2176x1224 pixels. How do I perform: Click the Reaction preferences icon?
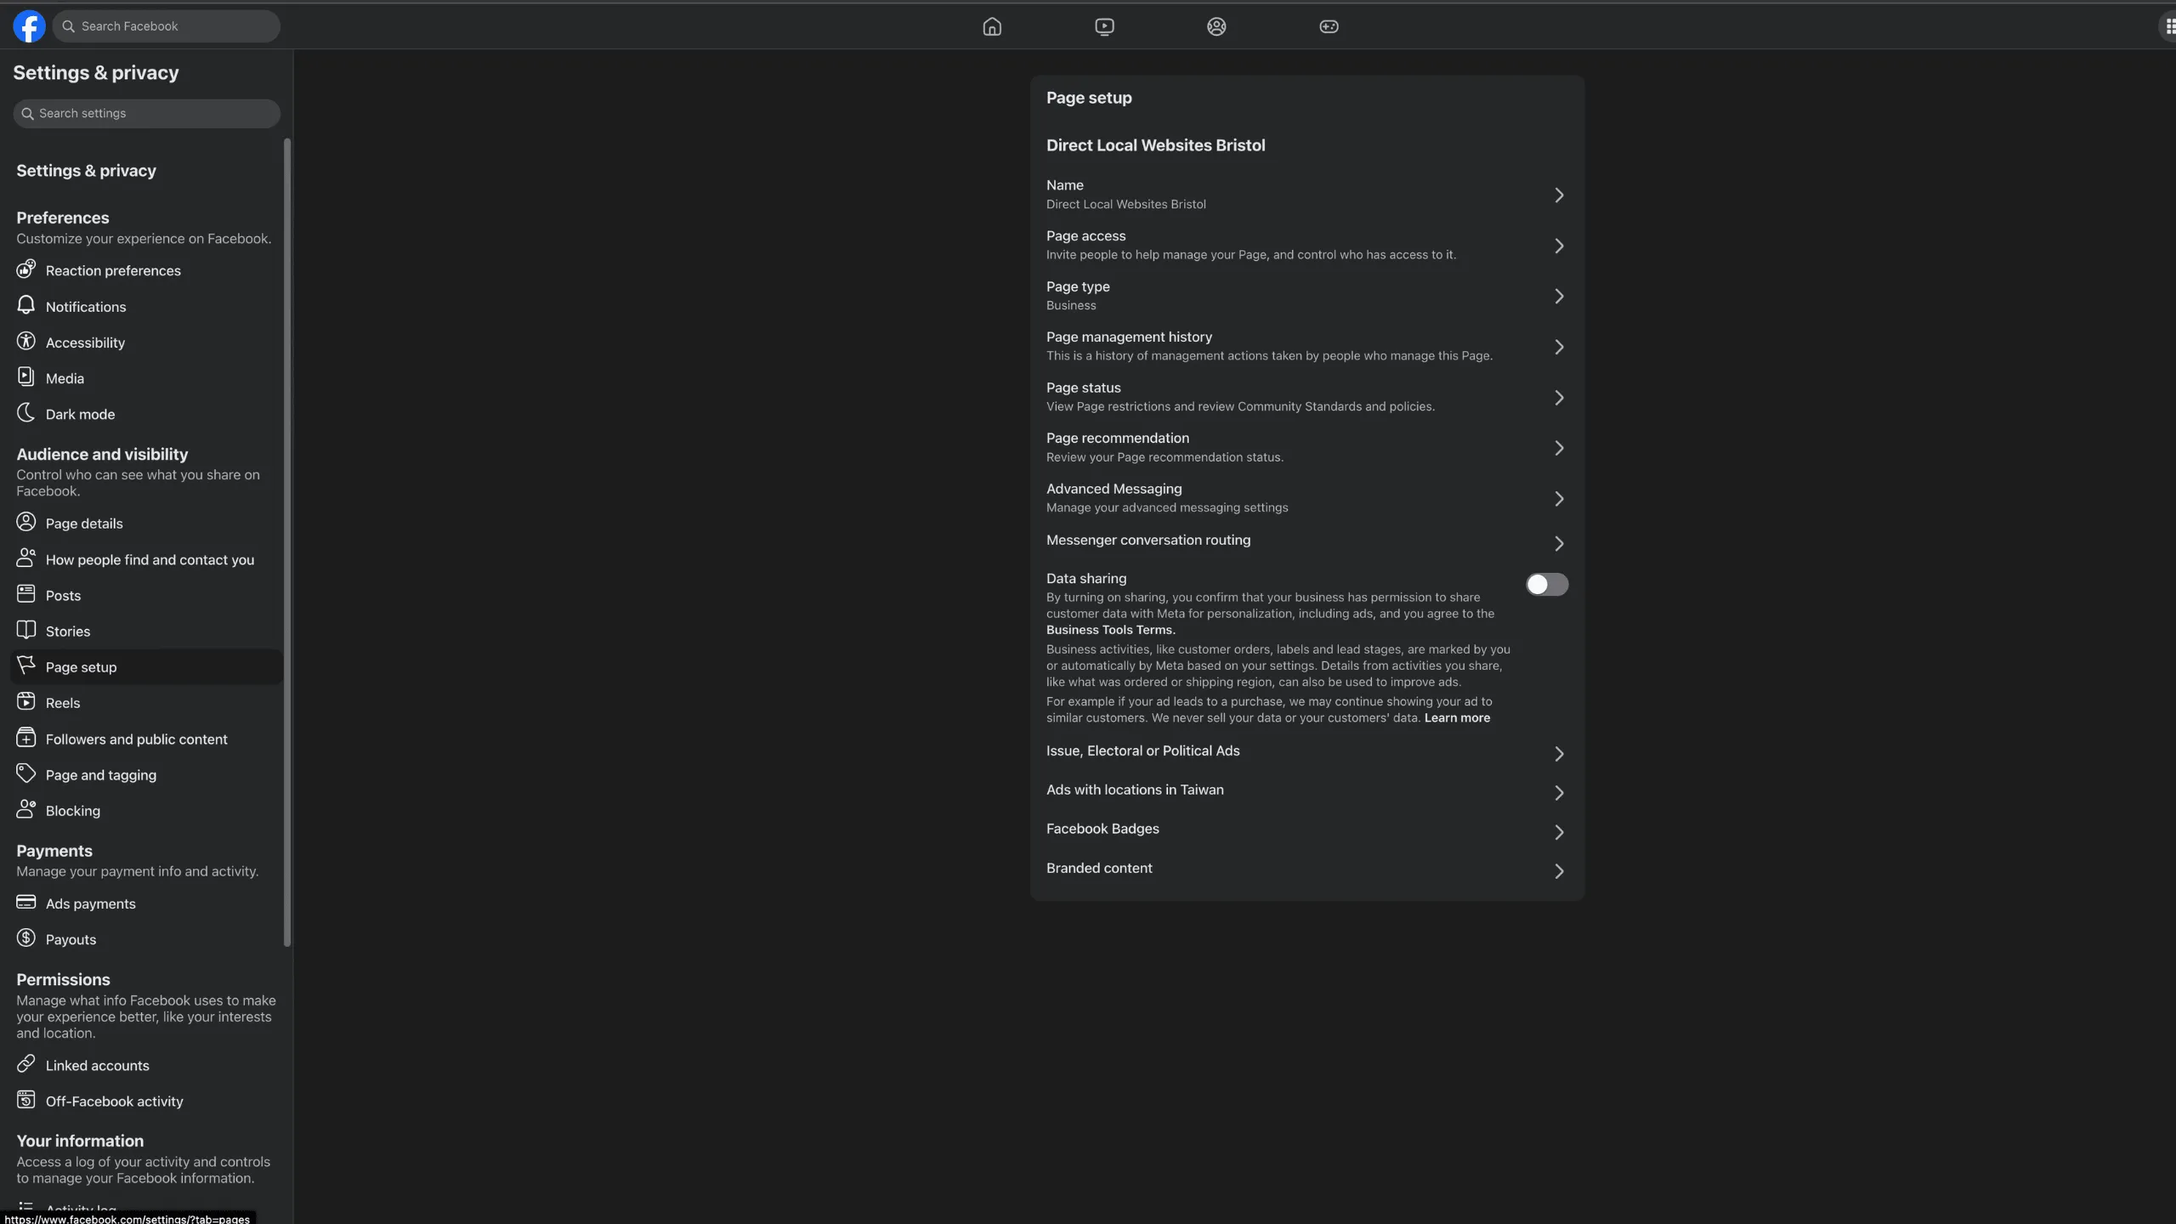26,269
